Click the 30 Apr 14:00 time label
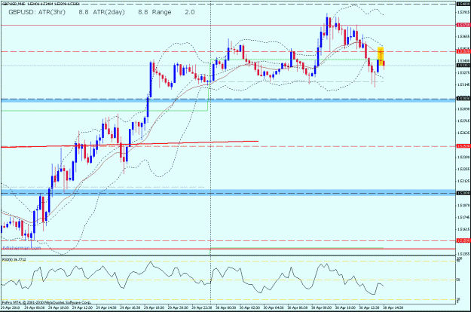The height and width of the screenshot is (312, 471). click(393, 307)
